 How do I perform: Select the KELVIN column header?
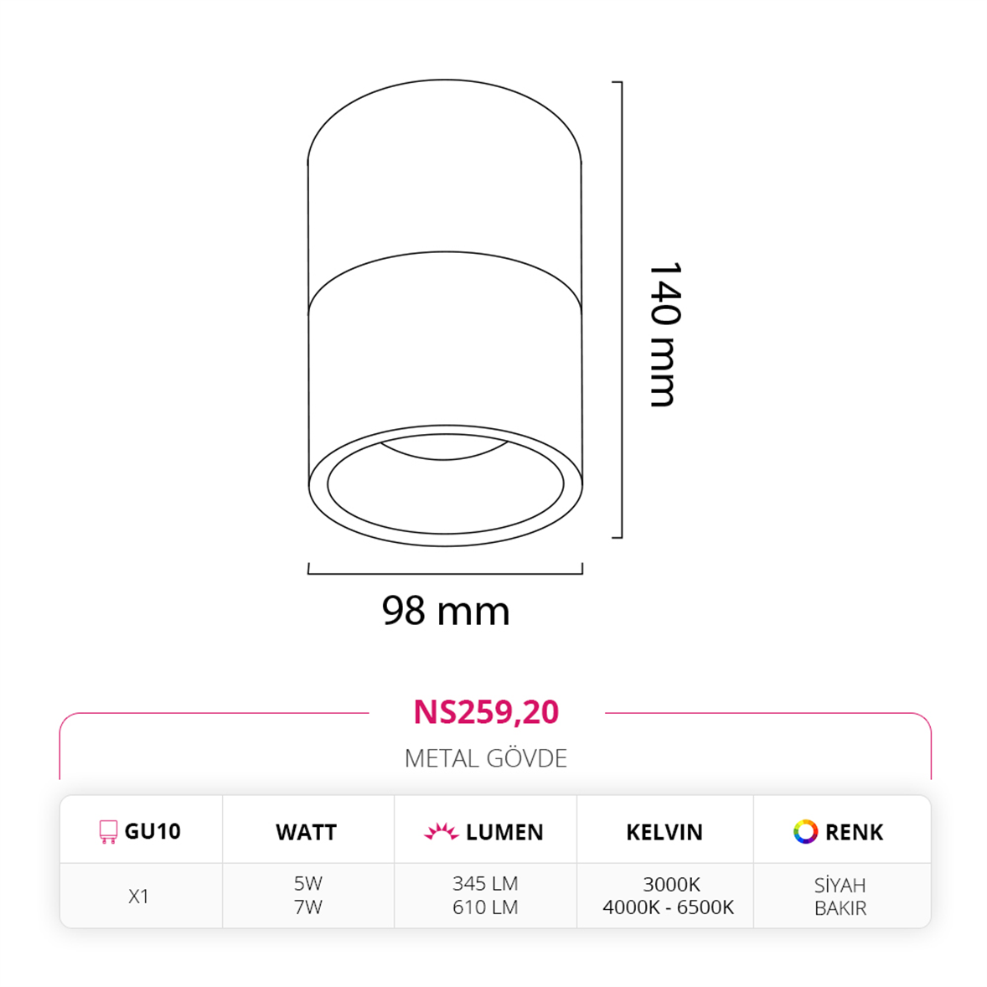(664, 832)
